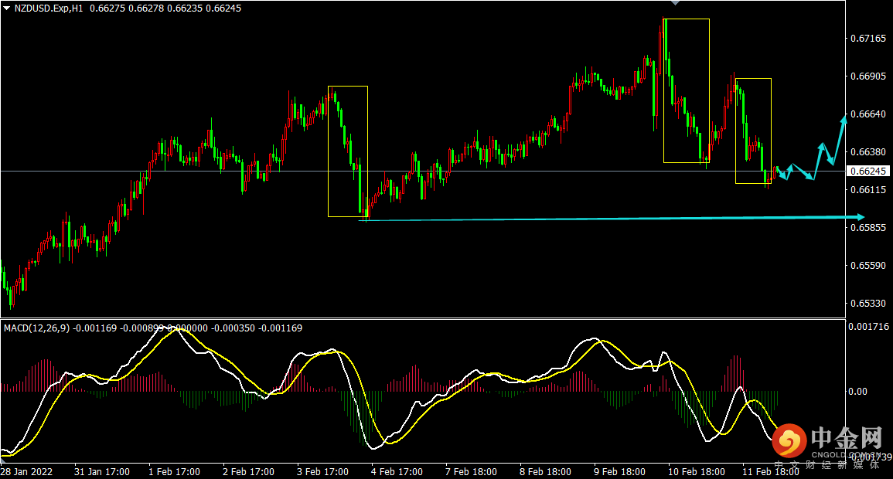The width and height of the screenshot is (893, 479).
Task: Click the chart shift triangle marker at top
Action: [676, 3]
